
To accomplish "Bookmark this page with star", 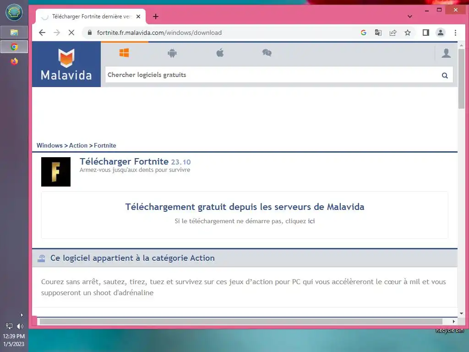I will click(x=407, y=33).
